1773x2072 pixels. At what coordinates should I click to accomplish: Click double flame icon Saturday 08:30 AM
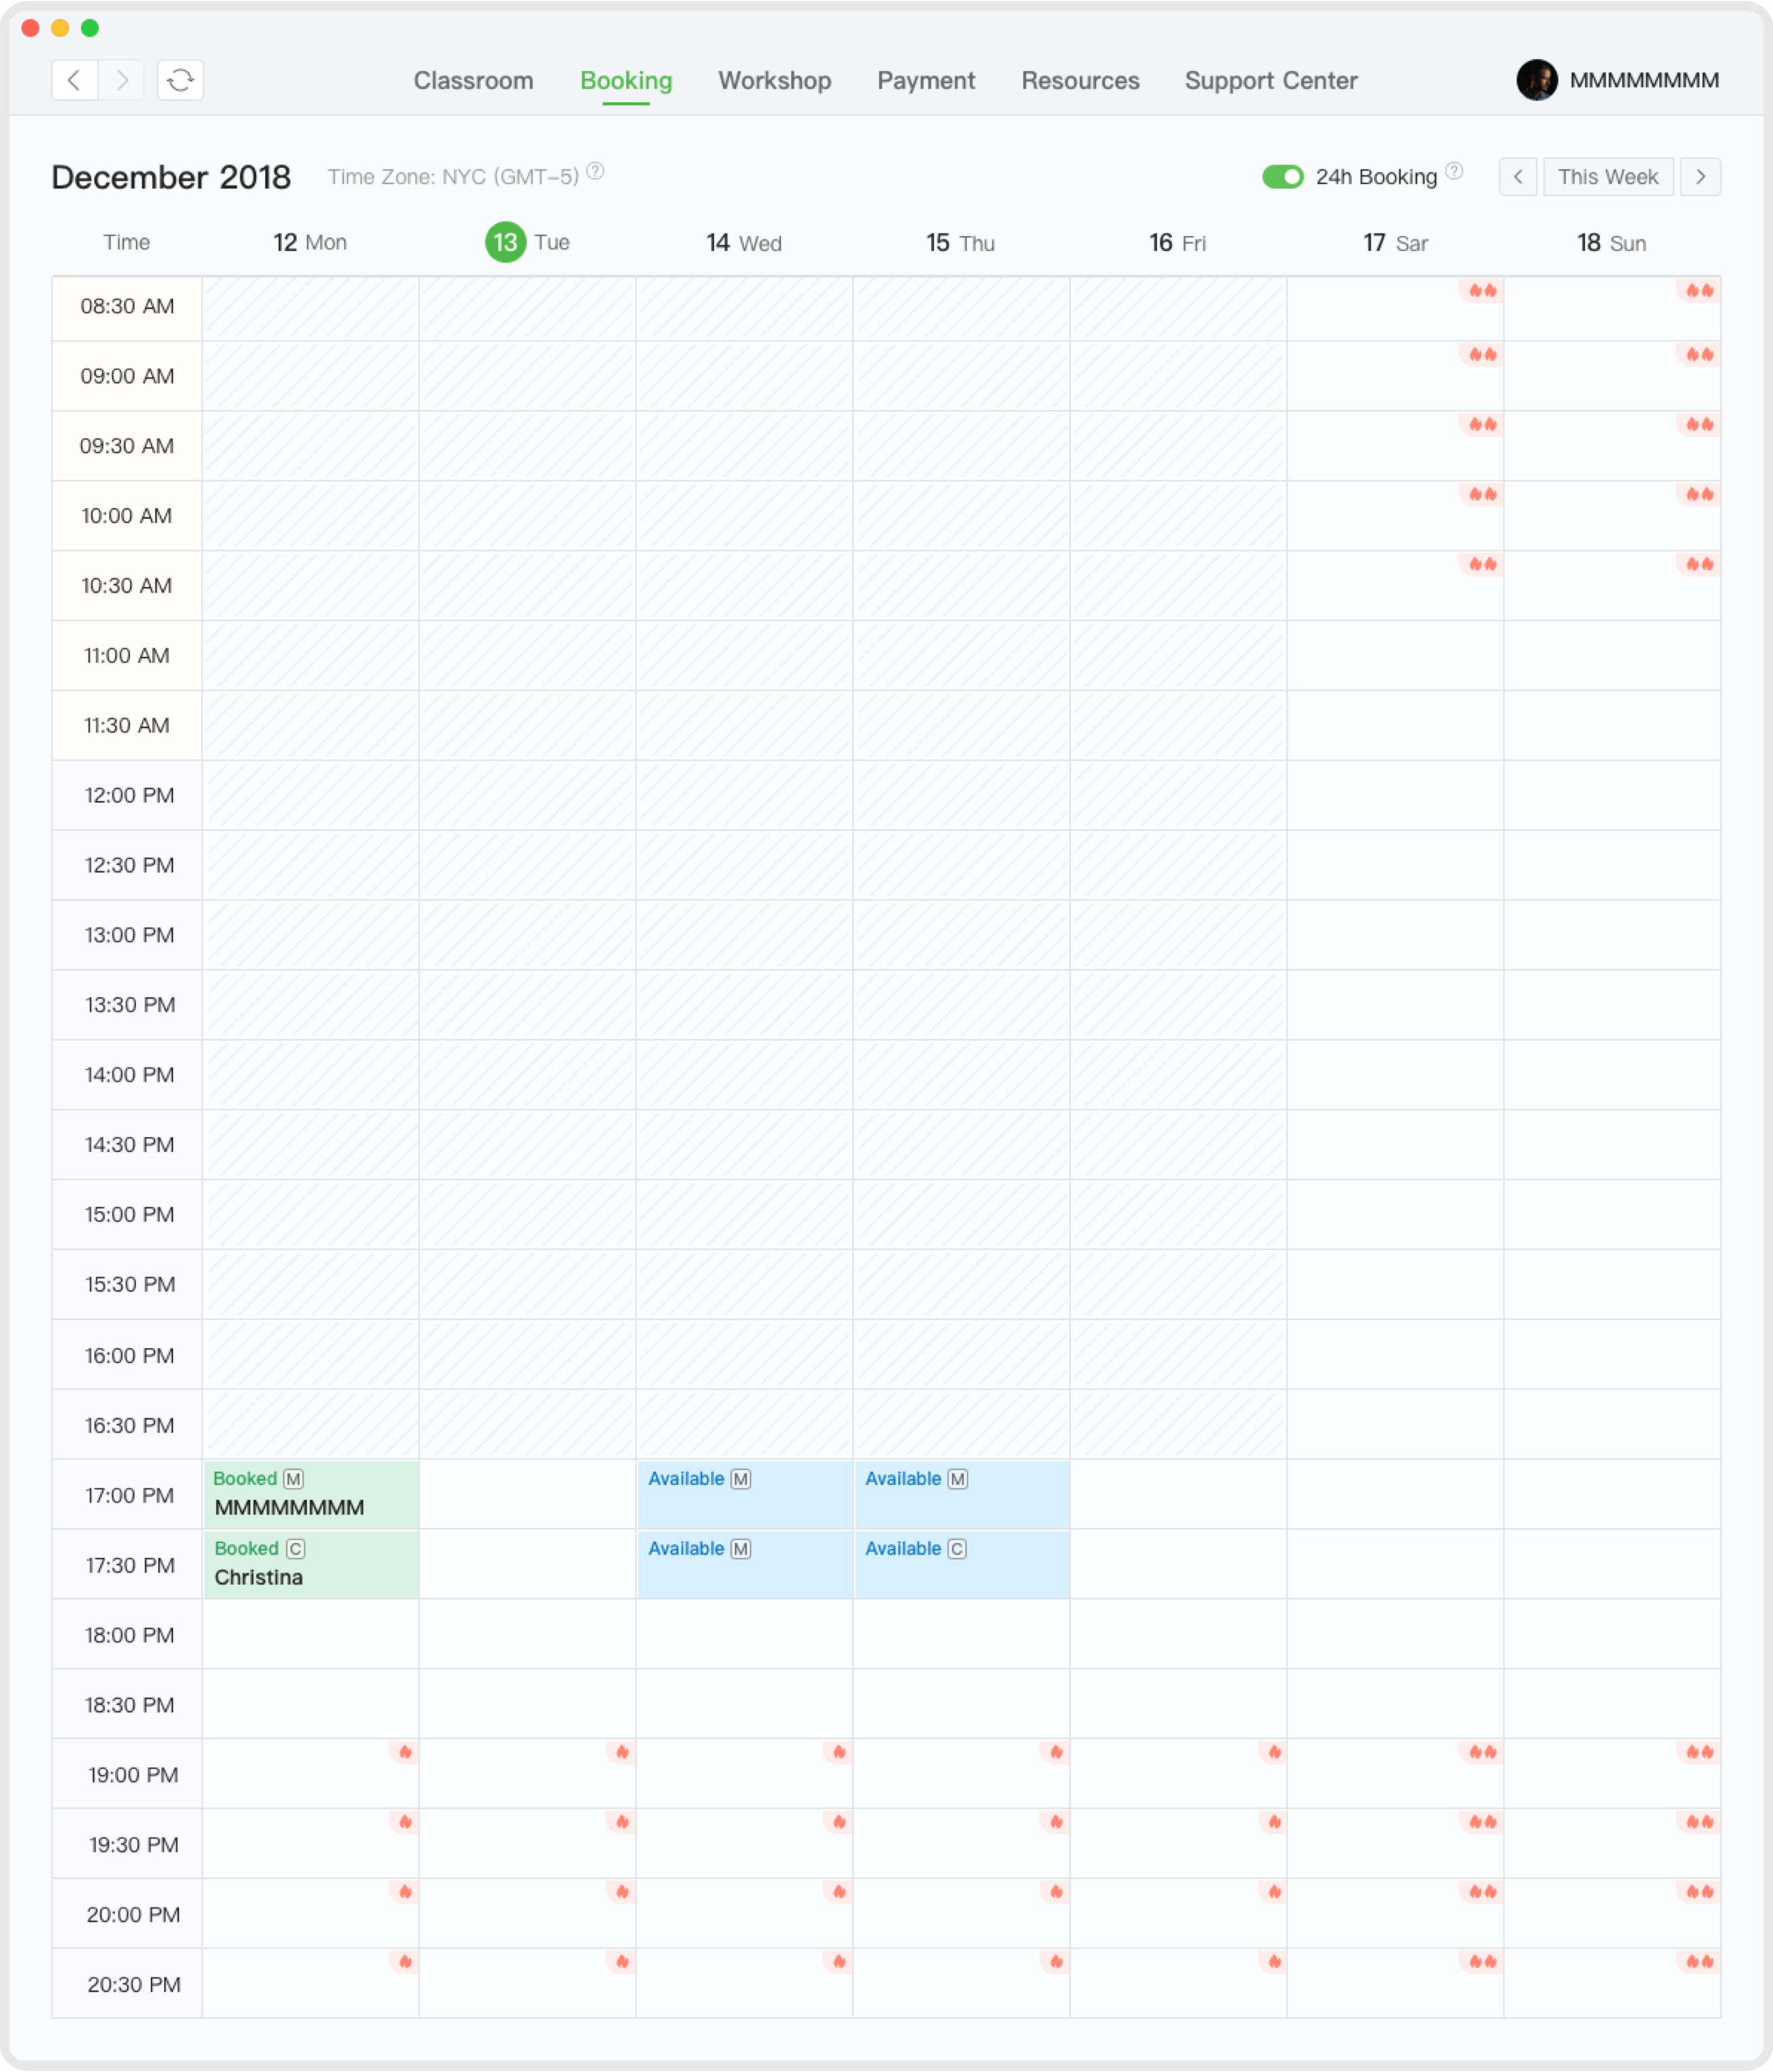[x=1482, y=291]
